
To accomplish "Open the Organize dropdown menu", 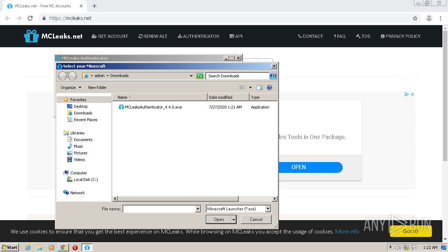I will [71, 87].
